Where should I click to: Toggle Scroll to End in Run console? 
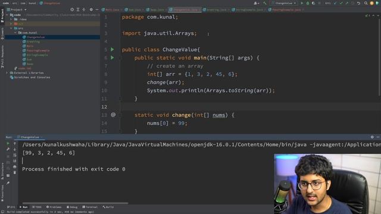point(14,161)
